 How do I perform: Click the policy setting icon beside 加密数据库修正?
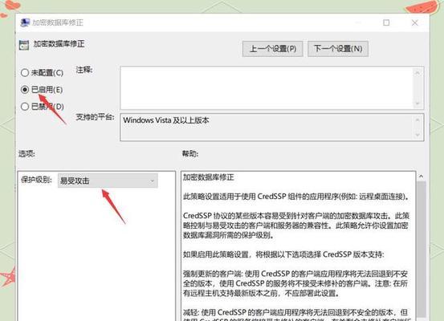coord(24,45)
